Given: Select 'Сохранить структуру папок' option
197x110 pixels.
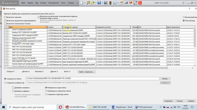Looking at the screenshot, I should click(46, 94).
